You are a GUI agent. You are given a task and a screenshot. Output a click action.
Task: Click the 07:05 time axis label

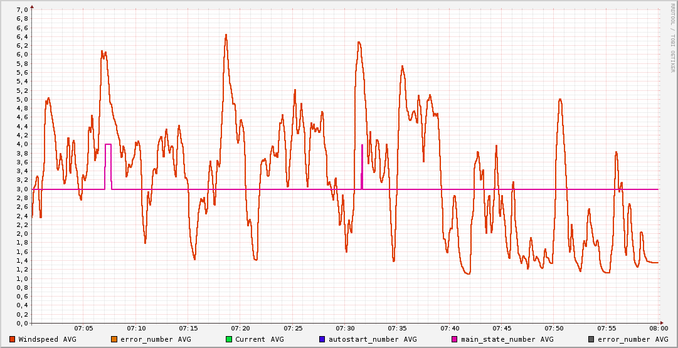(83, 329)
